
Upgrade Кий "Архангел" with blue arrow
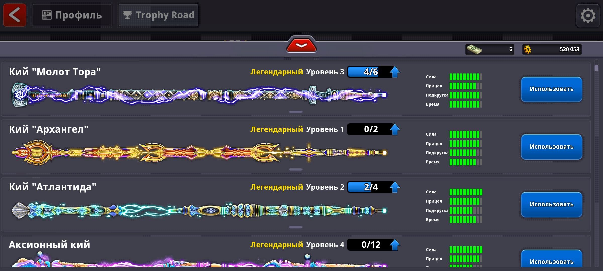tap(395, 129)
